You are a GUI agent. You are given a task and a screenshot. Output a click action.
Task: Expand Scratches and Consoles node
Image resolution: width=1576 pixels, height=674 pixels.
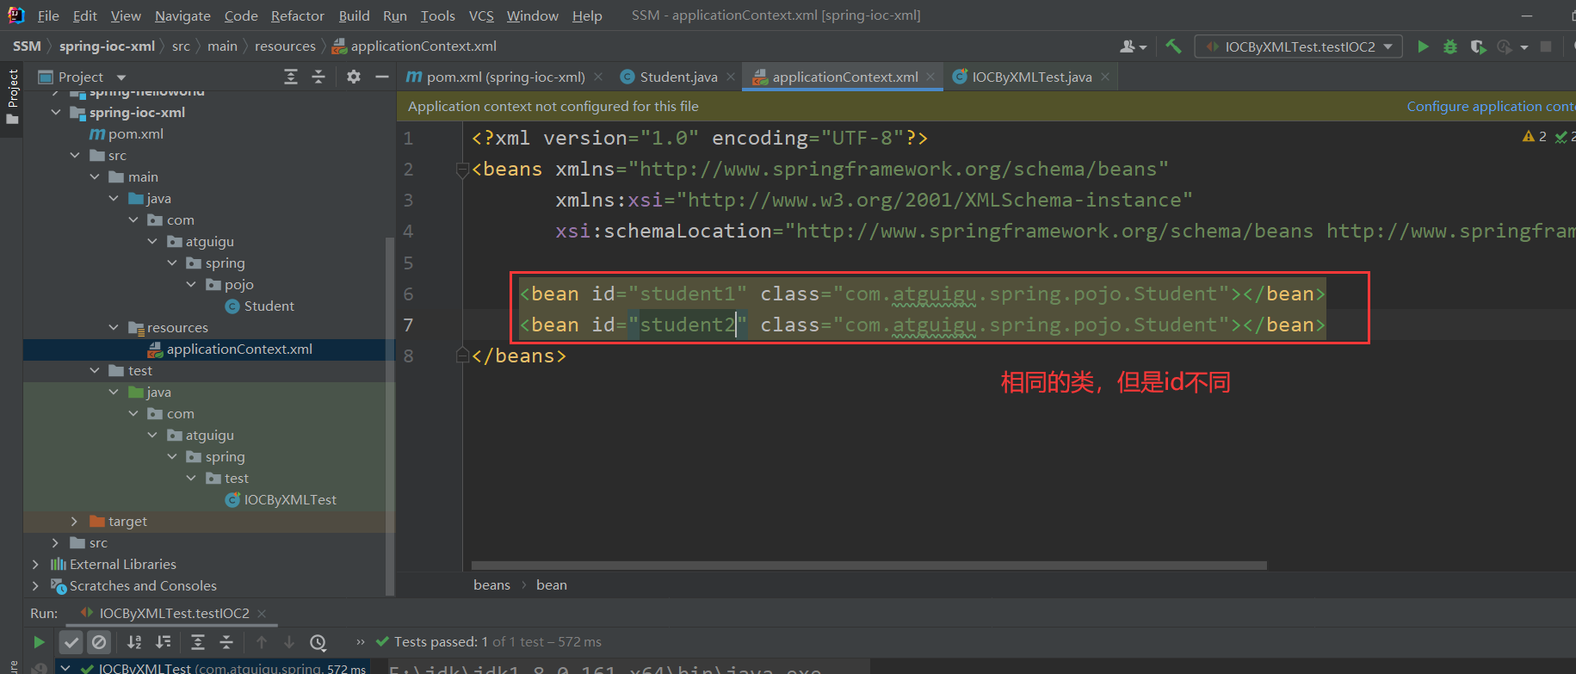click(35, 586)
